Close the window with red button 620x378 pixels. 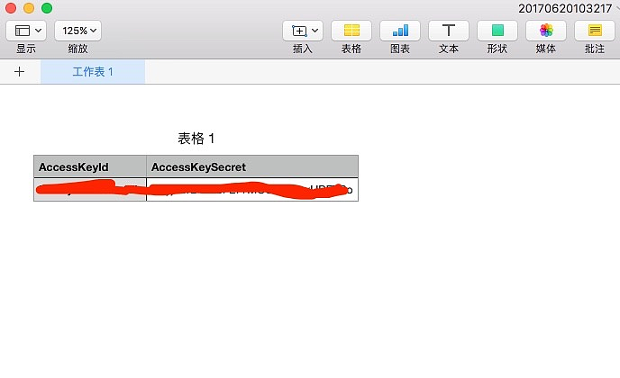pos(11,8)
